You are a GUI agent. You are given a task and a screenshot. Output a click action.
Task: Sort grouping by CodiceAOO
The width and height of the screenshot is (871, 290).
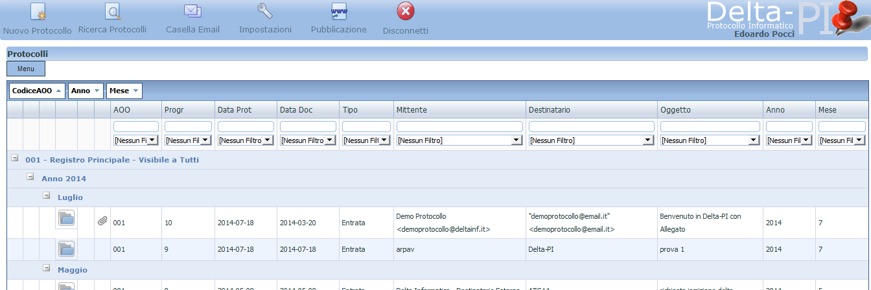pyautogui.click(x=38, y=91)
